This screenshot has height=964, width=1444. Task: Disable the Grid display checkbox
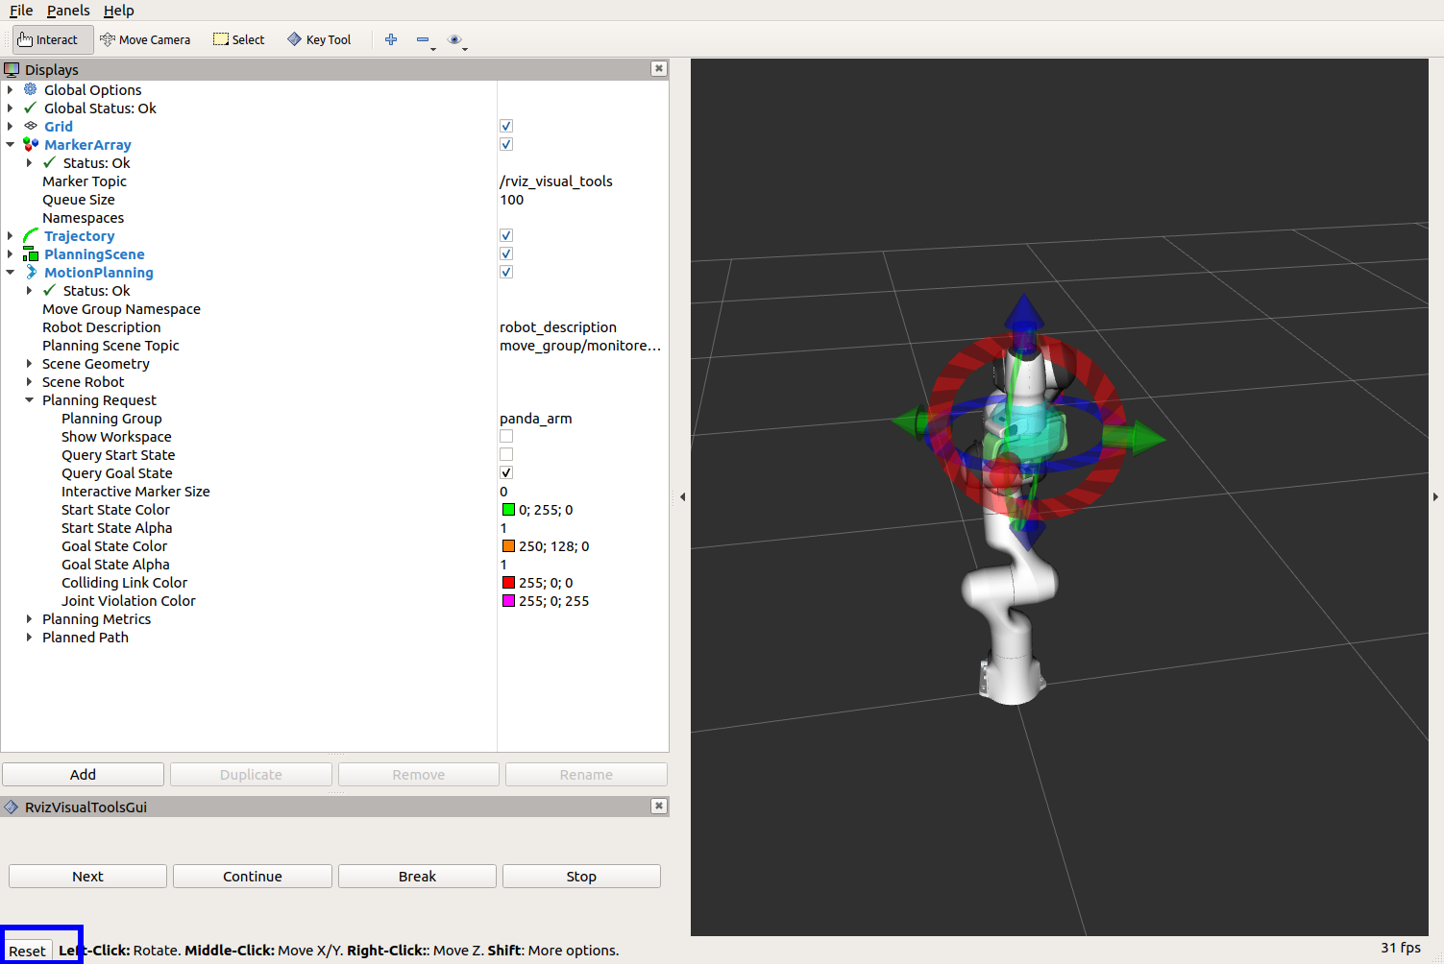506,126
